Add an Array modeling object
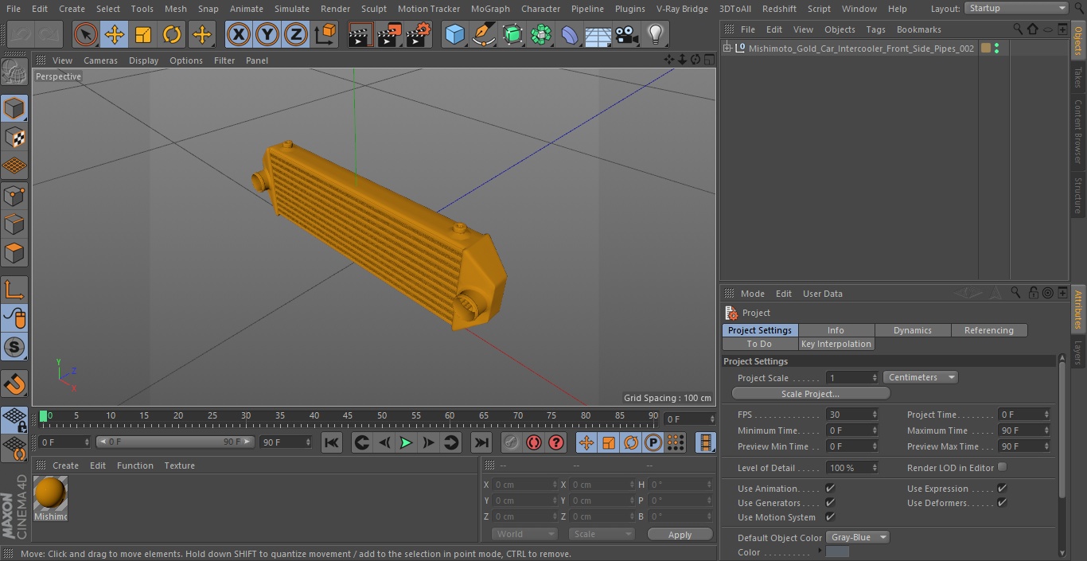Viewport: 1087px width, 561px height. coord(541,35)
